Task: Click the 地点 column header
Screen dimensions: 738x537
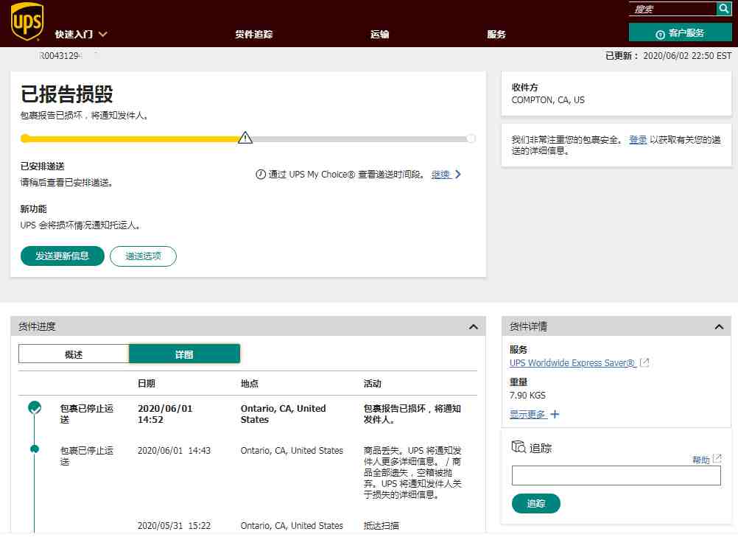Action: 250,383
